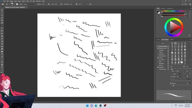Open the Color panel flyout menu
The image size is (192, 108).
tap(191, 8)
